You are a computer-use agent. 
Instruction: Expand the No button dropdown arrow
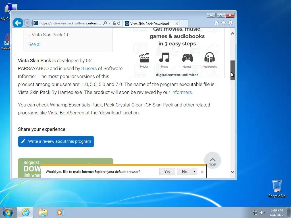(x=194, y=172)
